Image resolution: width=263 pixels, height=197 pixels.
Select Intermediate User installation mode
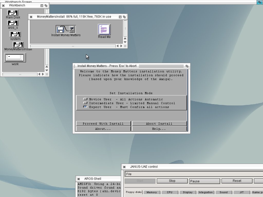(85, 103)
